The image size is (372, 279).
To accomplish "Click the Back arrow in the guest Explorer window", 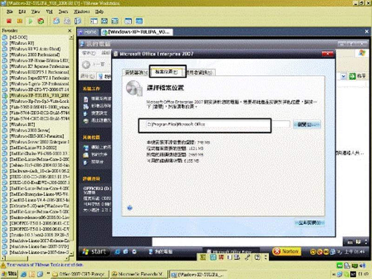I will [x=86, y=64].
